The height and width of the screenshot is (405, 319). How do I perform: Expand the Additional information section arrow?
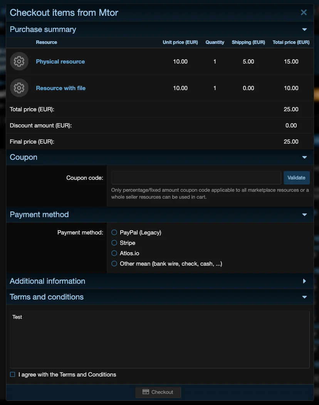304,281
